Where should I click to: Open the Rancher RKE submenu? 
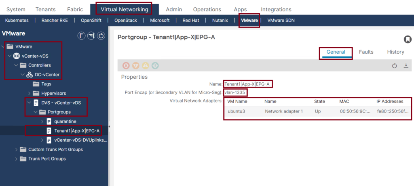[55, 20]
